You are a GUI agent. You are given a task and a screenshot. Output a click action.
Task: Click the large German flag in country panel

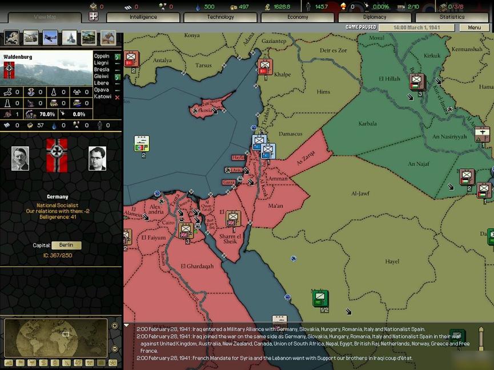pos(57,155)
